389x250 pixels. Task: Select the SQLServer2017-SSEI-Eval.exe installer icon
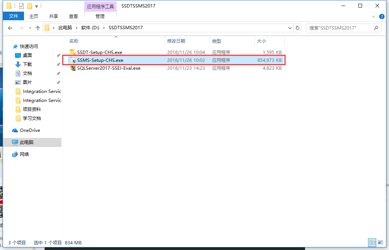[73, 68]
